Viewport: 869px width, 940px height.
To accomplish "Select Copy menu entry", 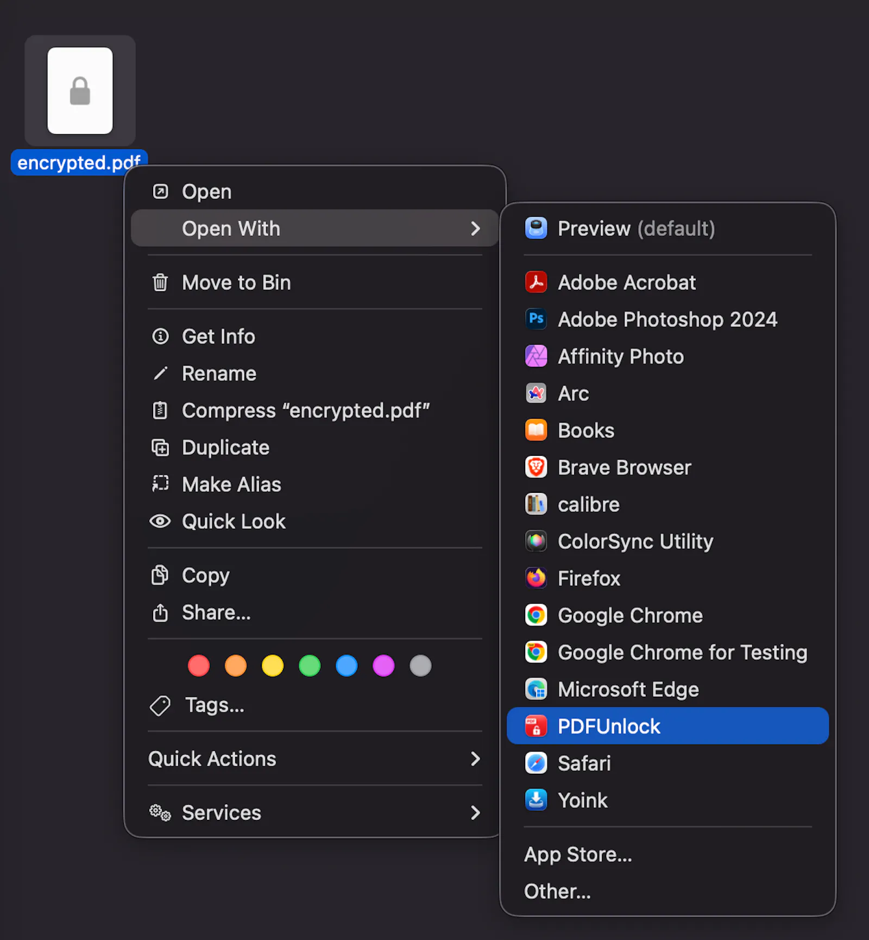I will [314, 575].
